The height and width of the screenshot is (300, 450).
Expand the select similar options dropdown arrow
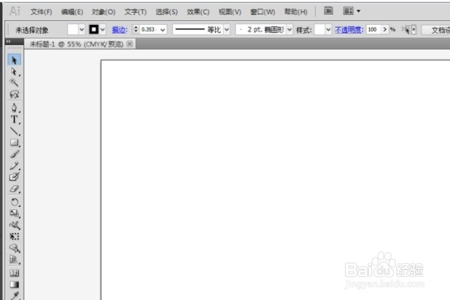click(x=413, y=29)
